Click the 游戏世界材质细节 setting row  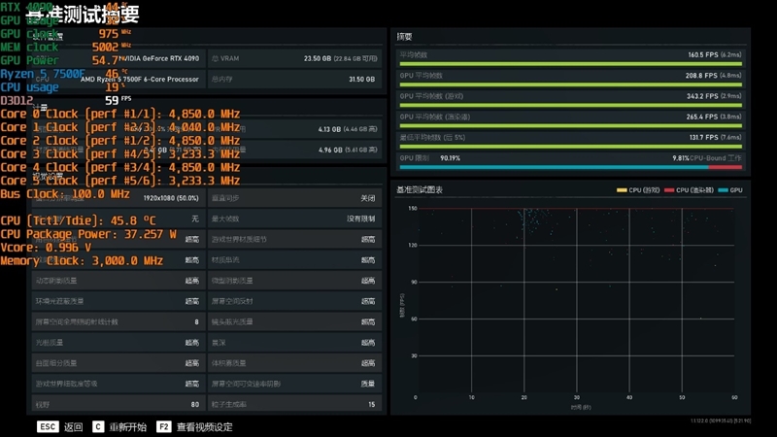[x=295, y=239]
